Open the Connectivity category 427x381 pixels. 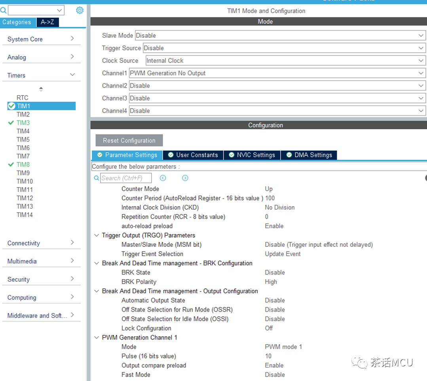tap(41, 243)
